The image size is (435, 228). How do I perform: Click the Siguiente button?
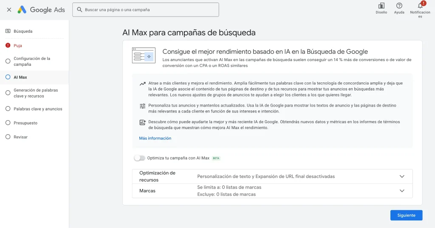[406, 215]
